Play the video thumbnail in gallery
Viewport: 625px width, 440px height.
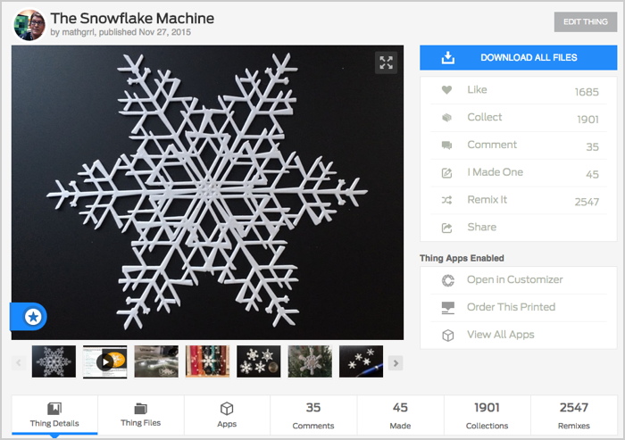click(x=105, y=362)
